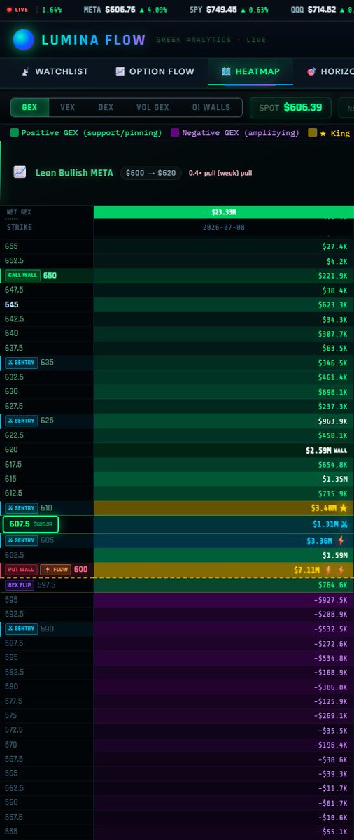Screen dimensions: 354x840
Task: Open the Watchlist tab
Action: (55, 71)
